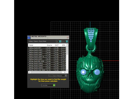Click the pendant's right eye gemstone

(x=97, y=72)
